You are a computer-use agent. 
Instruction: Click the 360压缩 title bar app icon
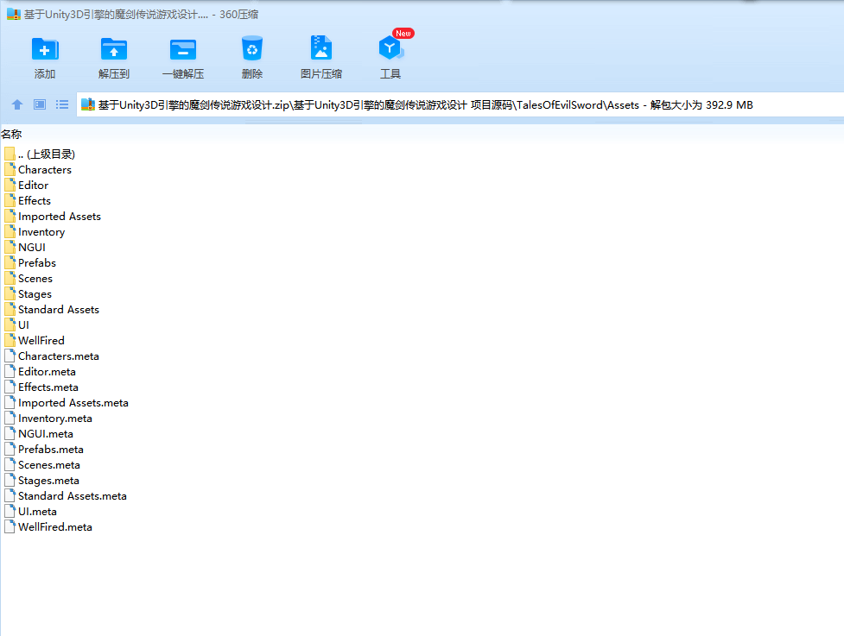[x=14, y=14]
